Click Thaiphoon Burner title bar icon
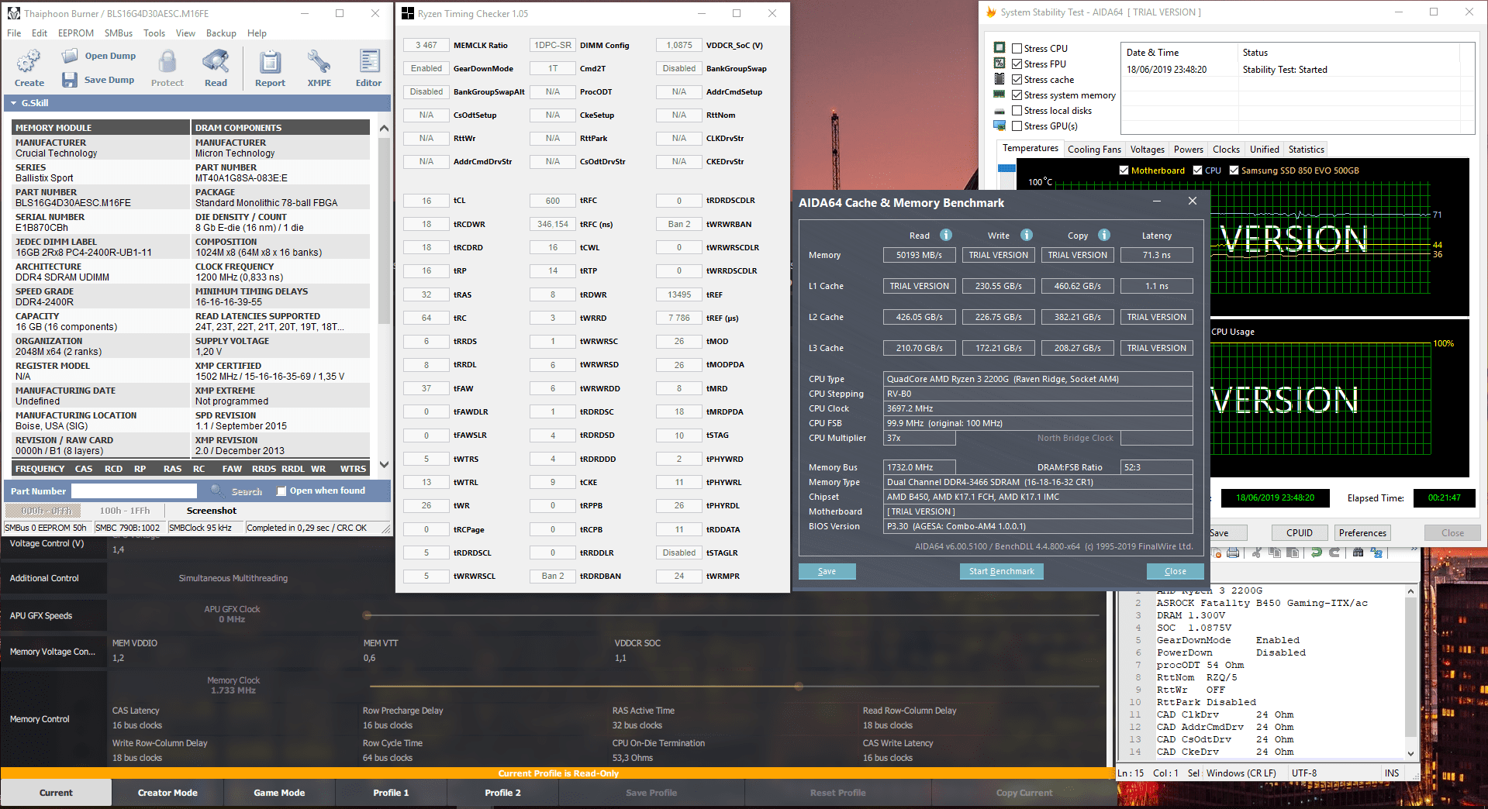The image size is (1488, 809). click(x=13, y=13)
